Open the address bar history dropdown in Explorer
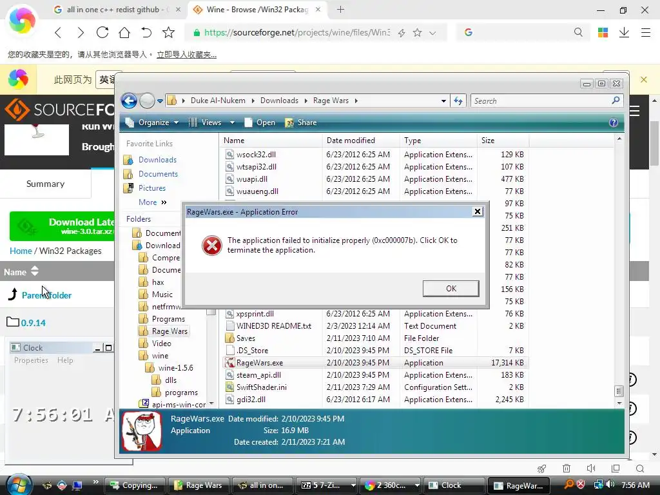 click(443, 101)
